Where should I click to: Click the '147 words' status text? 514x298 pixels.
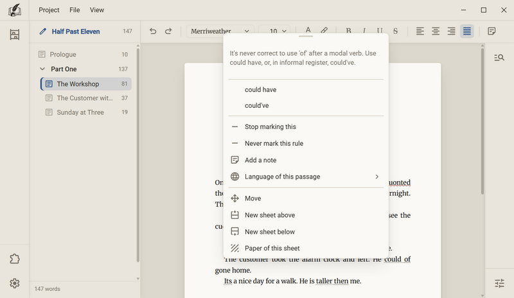[x=47, y=289]
